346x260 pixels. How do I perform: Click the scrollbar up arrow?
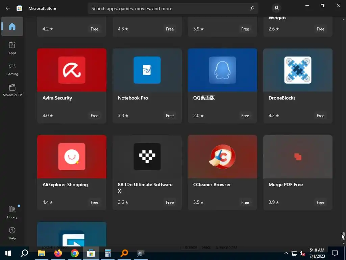[344, 20]
